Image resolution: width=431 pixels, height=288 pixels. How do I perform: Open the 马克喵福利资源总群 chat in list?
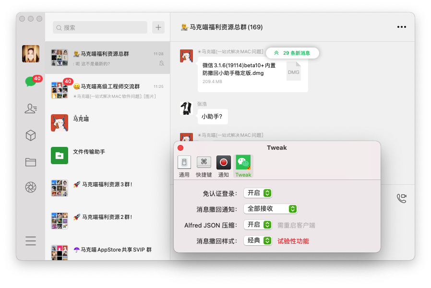(108, 58)
